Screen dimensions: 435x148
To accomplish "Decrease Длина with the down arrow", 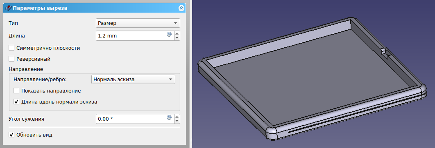I will coord(177,38).
